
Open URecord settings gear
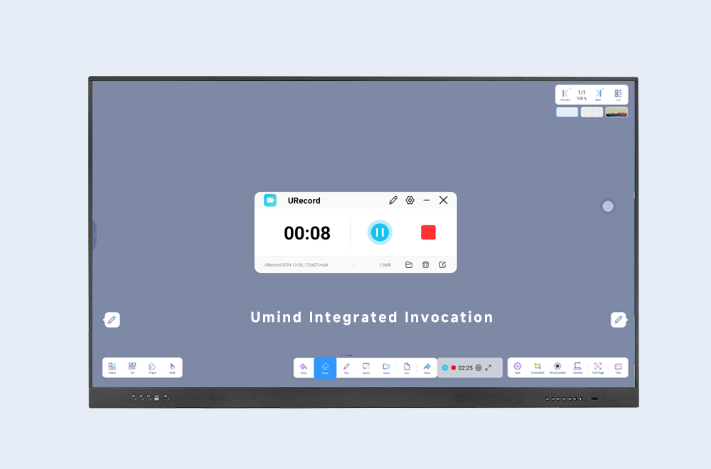410,200
